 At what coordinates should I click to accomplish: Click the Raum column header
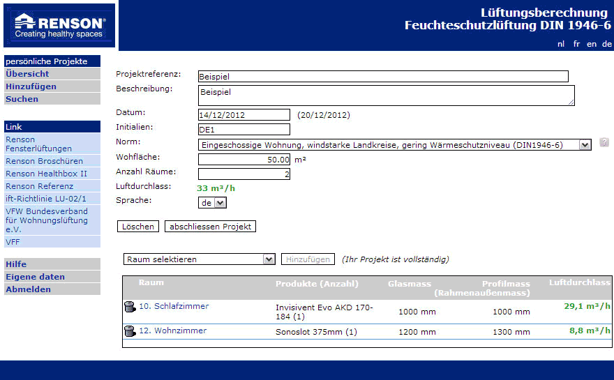[151, 282]
